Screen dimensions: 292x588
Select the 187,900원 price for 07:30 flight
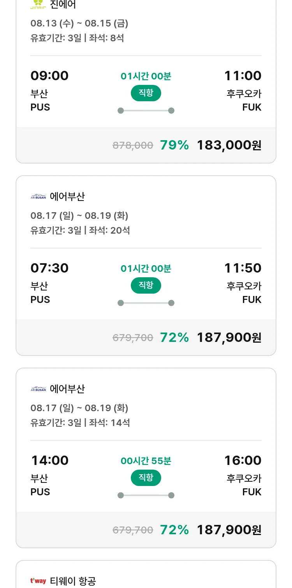[x=229, y=338]
